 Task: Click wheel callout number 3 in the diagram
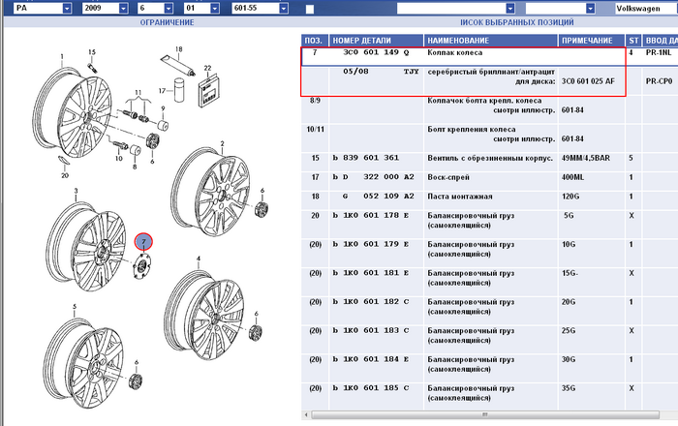(x=76, y=191)
